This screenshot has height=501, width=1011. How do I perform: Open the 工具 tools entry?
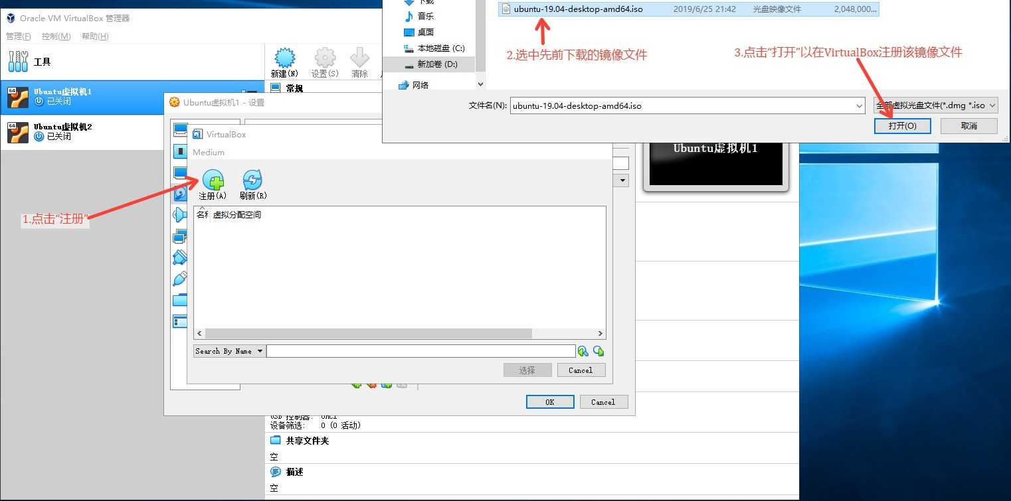(x=132, y=62)
